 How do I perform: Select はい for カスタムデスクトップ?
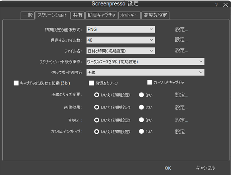pos(141,131)
